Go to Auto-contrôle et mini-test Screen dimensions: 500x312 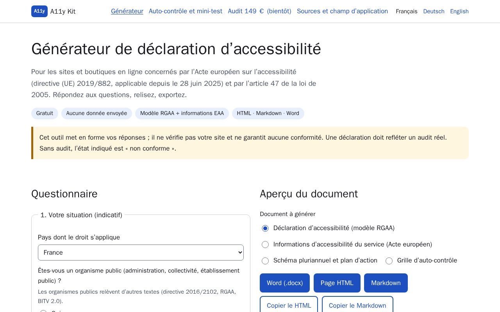(x=186, y=11)
